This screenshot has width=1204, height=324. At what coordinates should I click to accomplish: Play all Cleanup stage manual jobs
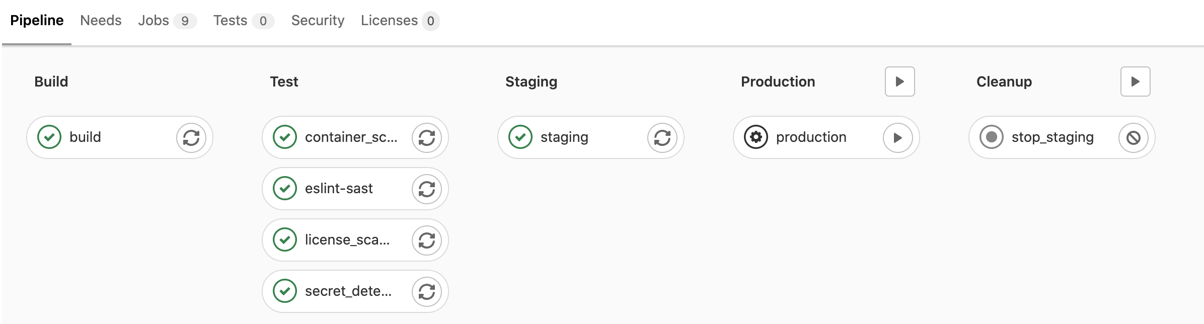[x=1136, y=82]
